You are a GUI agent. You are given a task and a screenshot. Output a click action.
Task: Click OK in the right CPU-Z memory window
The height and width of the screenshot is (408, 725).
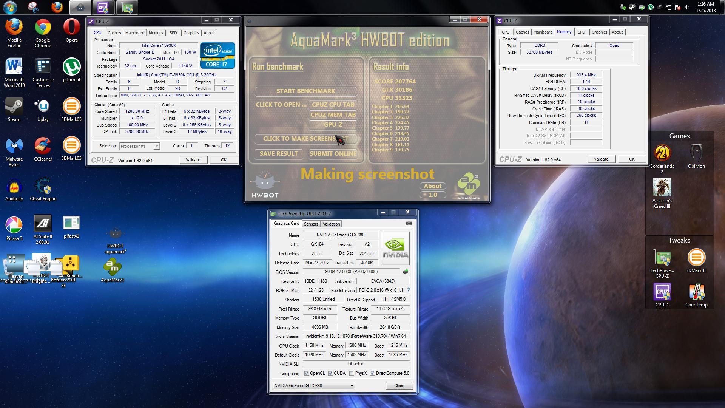[x=632, y=159]
